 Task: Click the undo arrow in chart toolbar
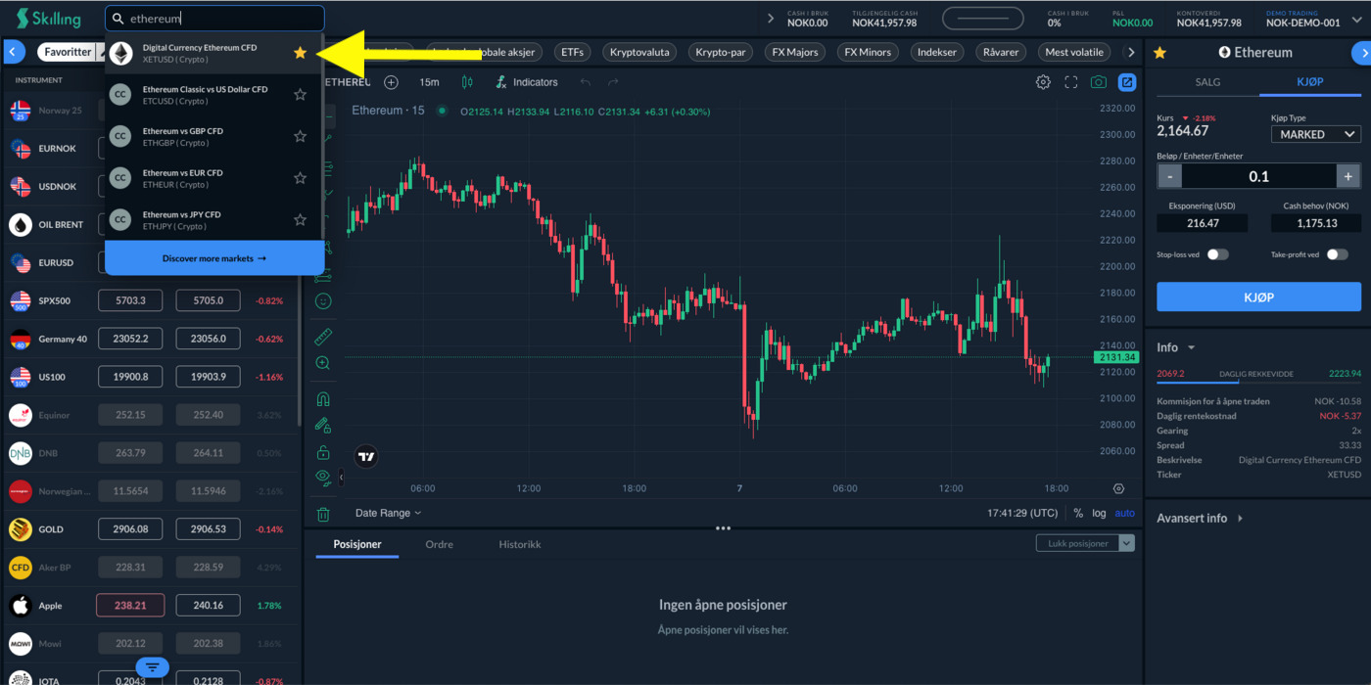[586, 82]
